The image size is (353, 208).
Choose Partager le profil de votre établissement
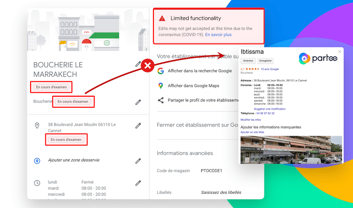(203, 100)
